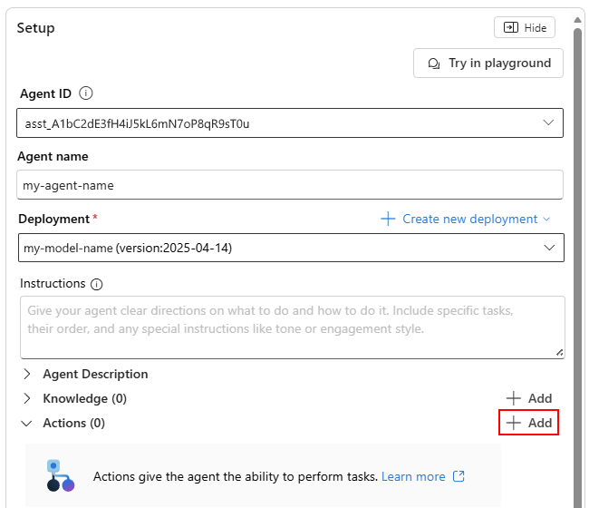Open the Learn more link
Screen dimensions: 589x508
click(x=413, y=476)
